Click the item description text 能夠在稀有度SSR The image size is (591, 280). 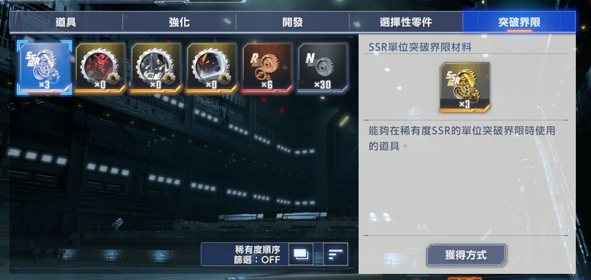coord(462,138)
